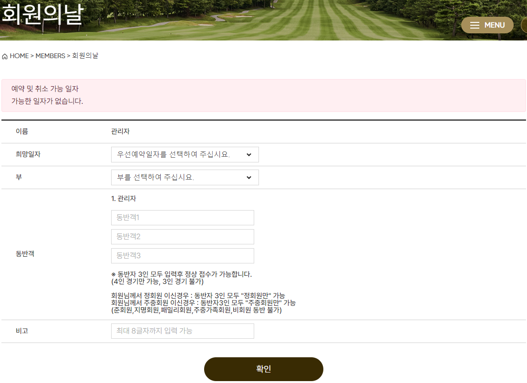Image resolution: width=527 pixels, height=383 pixels.
Task: Click into the 동반객2 text field
Action: click(182, 237)
